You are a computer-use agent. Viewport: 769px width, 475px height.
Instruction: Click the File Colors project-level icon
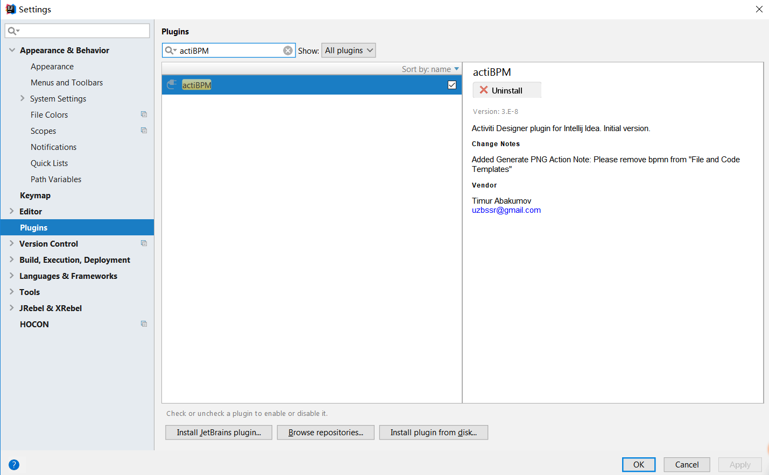click(x=144, y=114)
